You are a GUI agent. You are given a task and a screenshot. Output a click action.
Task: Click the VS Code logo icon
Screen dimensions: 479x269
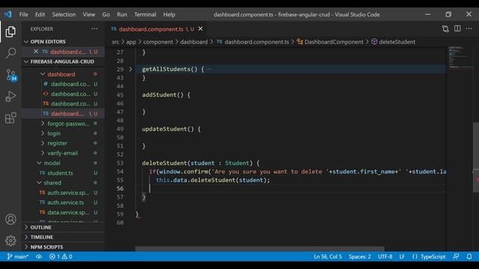(x=7, y=14)
